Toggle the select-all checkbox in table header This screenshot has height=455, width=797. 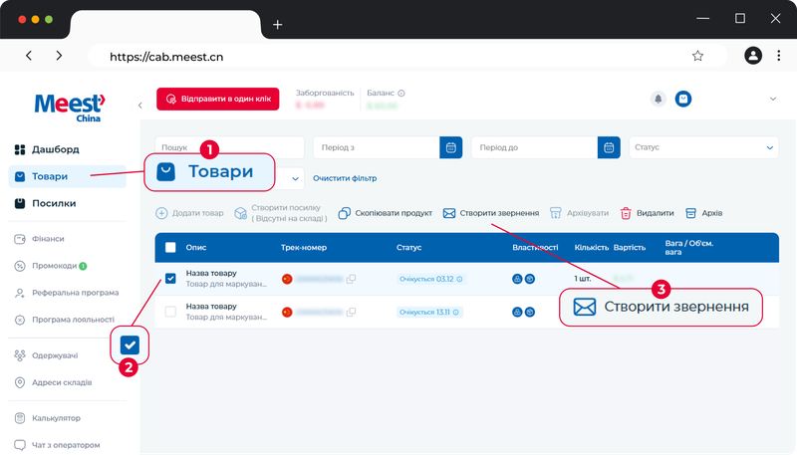(170, 247)
